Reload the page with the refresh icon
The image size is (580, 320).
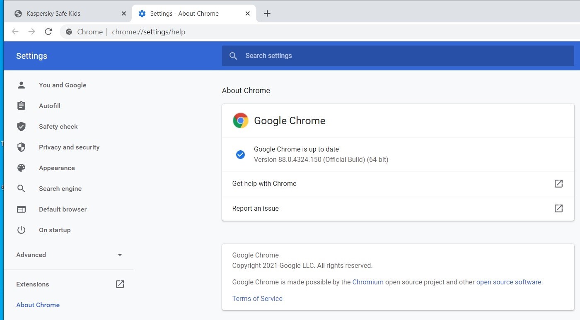coord(48,32)
